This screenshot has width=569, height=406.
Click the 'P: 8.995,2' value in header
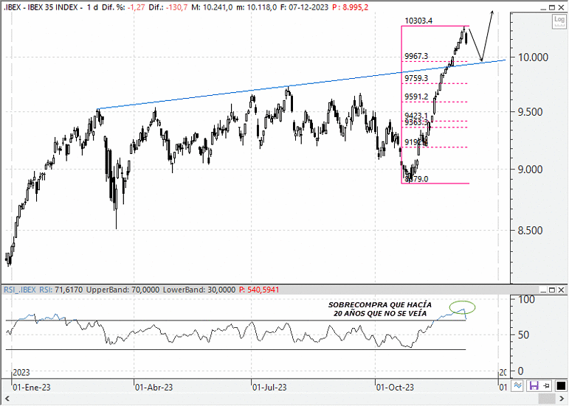[x=350, y=7]
